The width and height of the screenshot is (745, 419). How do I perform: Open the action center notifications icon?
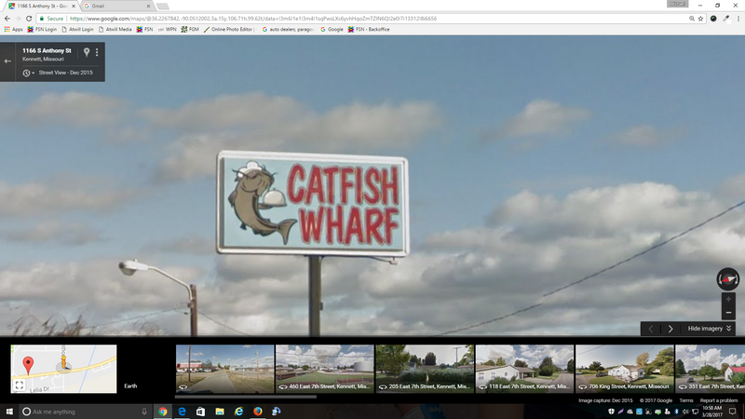pos(733,412)
